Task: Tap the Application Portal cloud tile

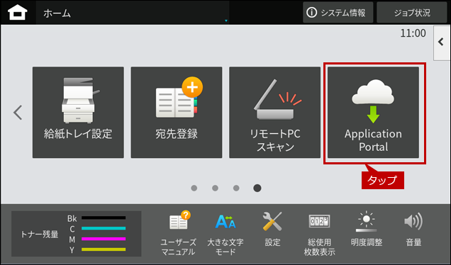Action: [373, 113]
